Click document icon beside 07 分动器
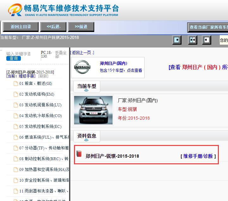 point(16,148)
